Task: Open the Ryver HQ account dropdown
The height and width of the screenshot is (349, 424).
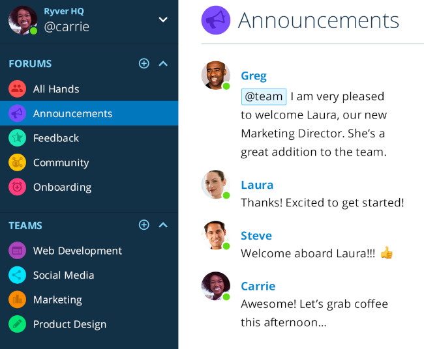Action: point(163,20)
